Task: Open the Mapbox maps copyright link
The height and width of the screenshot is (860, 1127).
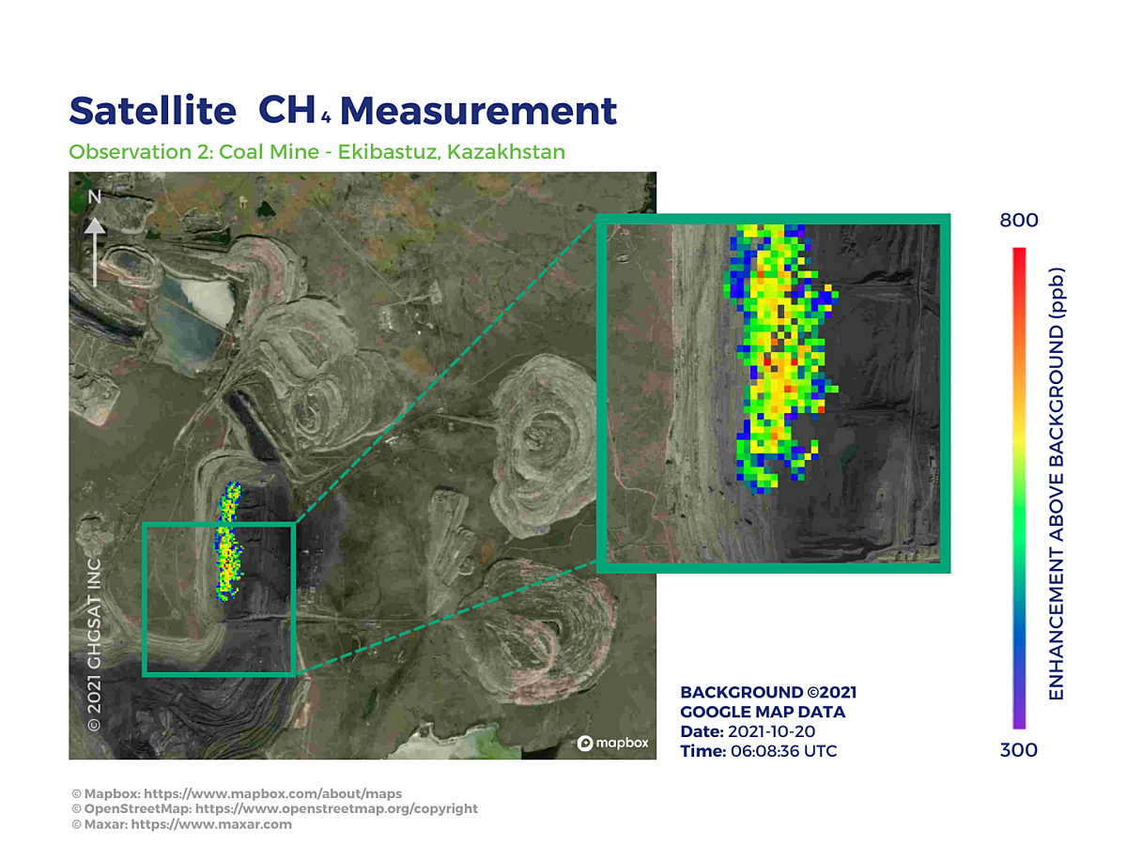Action: [237, 792]
